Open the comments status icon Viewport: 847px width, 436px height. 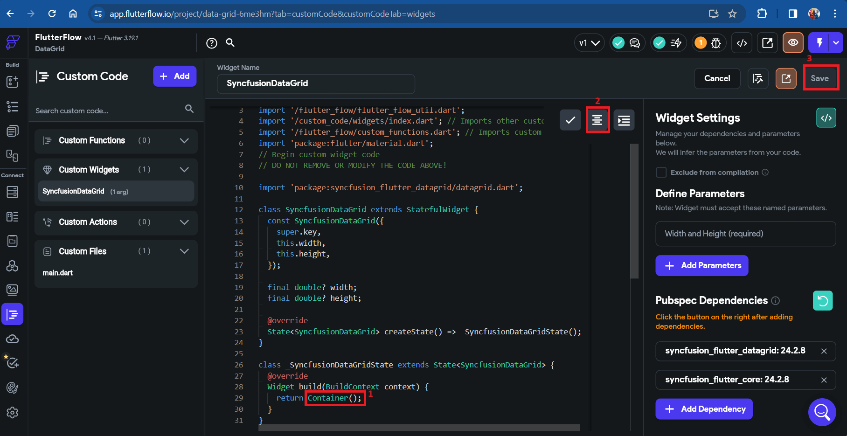coord(635,43)
